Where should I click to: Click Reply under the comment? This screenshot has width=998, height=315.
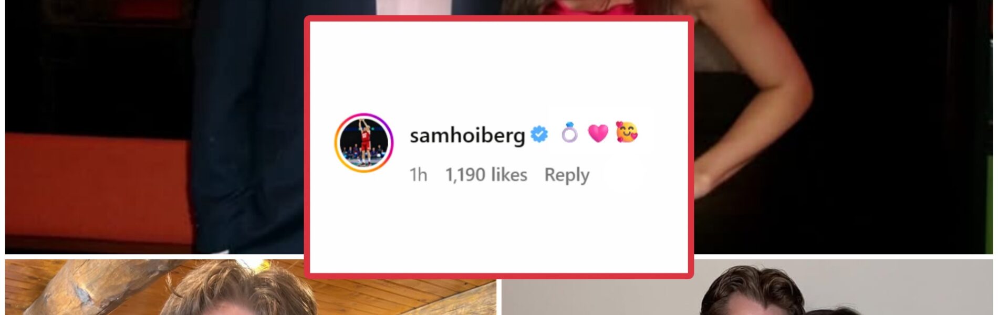[567, 175]
